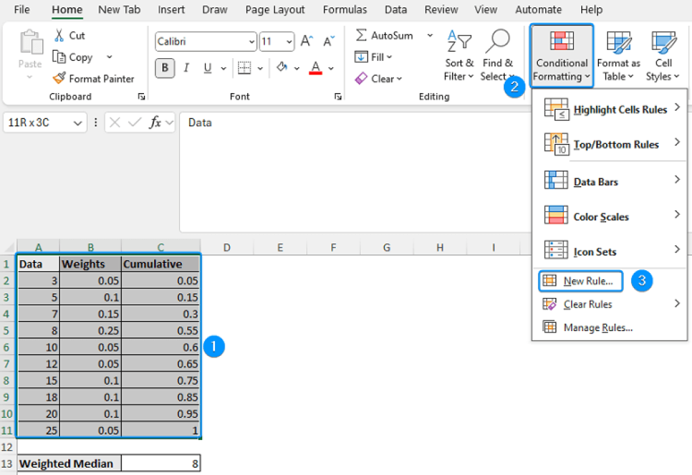Image resolution: width=692 pixels, height=475 pixels.
Task: Toggle bold formatting
Action: coord(162,68)
